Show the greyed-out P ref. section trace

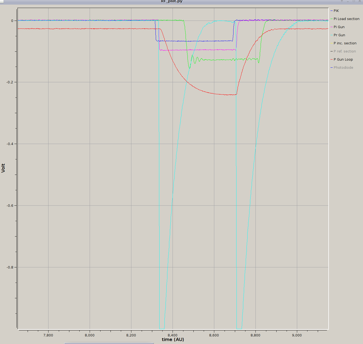click(345, 51)
